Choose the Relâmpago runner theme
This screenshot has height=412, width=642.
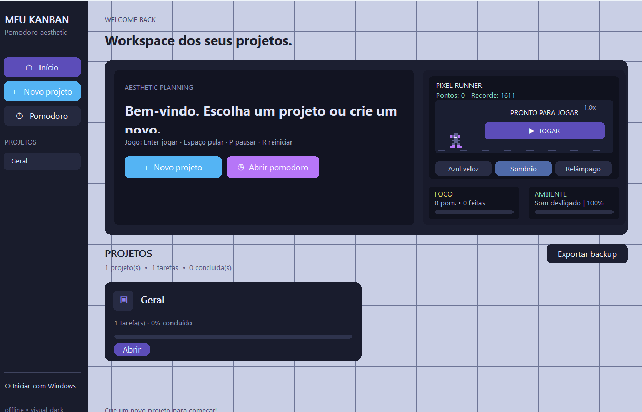583,169
